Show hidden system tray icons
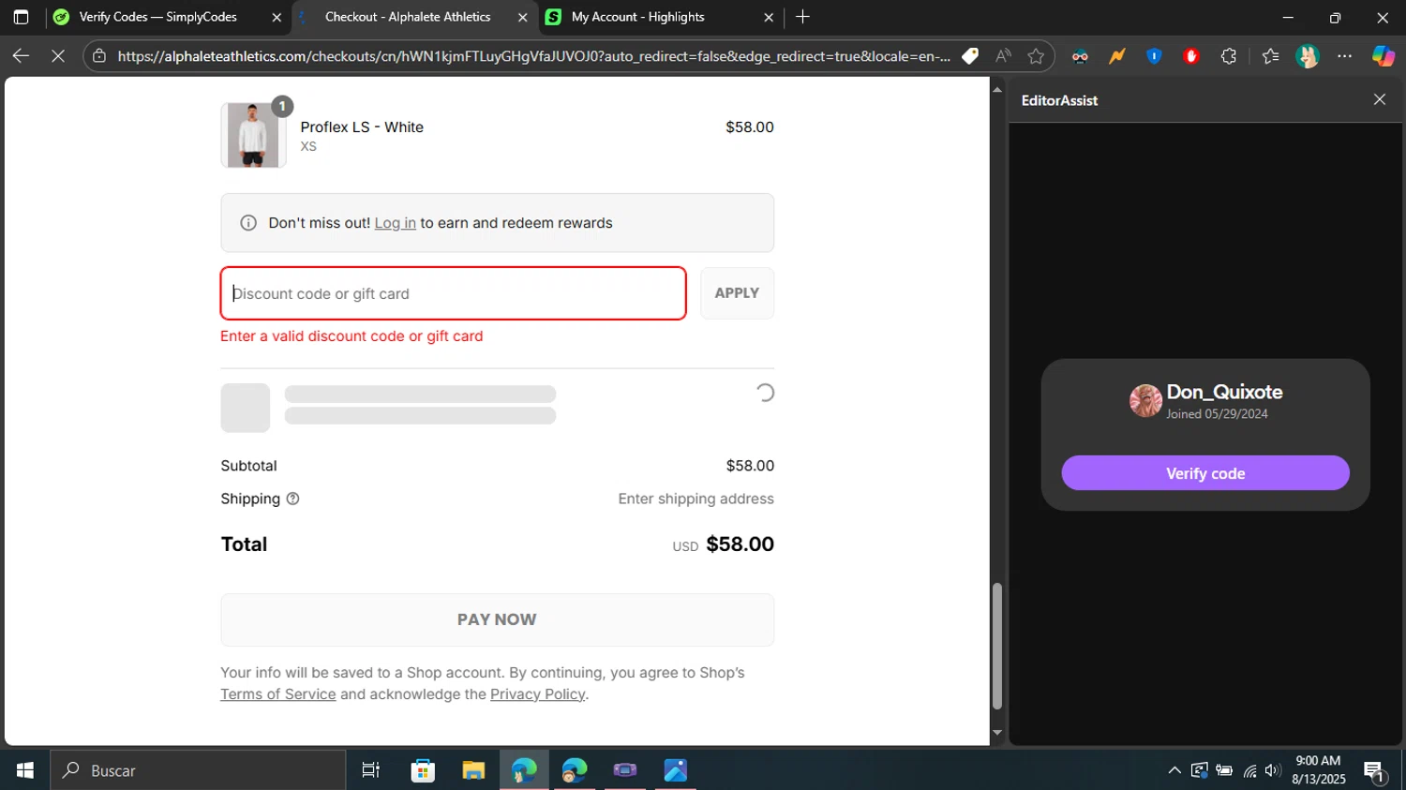The height and width of the screenshot is (790, 1406). (1174, 770)
